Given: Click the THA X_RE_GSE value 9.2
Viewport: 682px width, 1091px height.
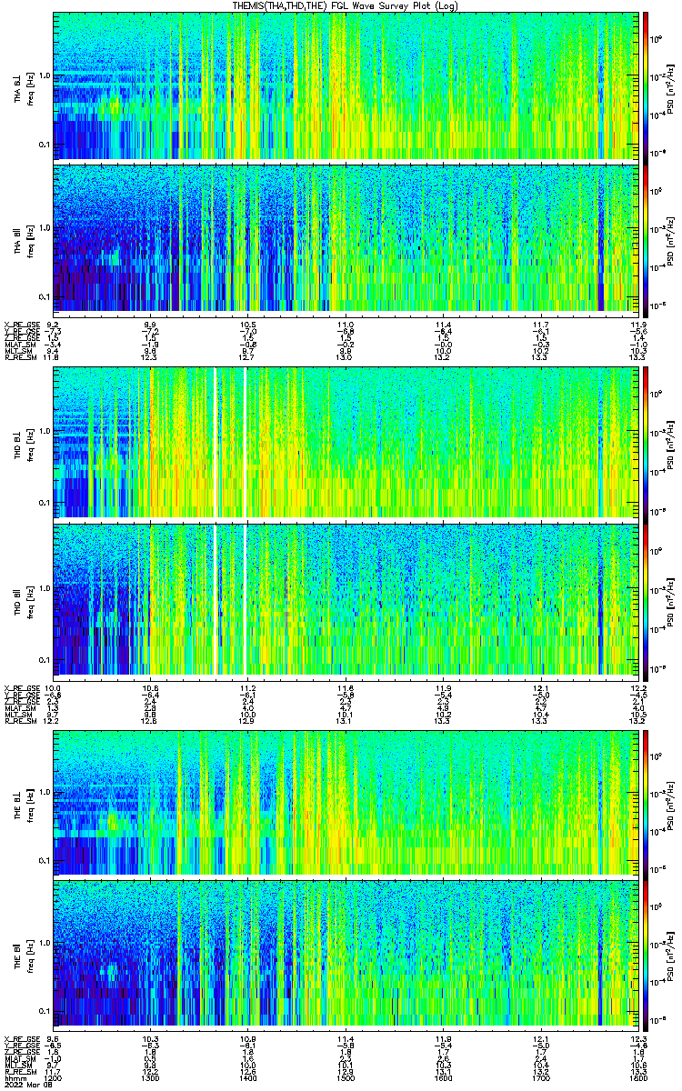Looking at the screenshot, I should pyautogui.click(x=53, y=325).
